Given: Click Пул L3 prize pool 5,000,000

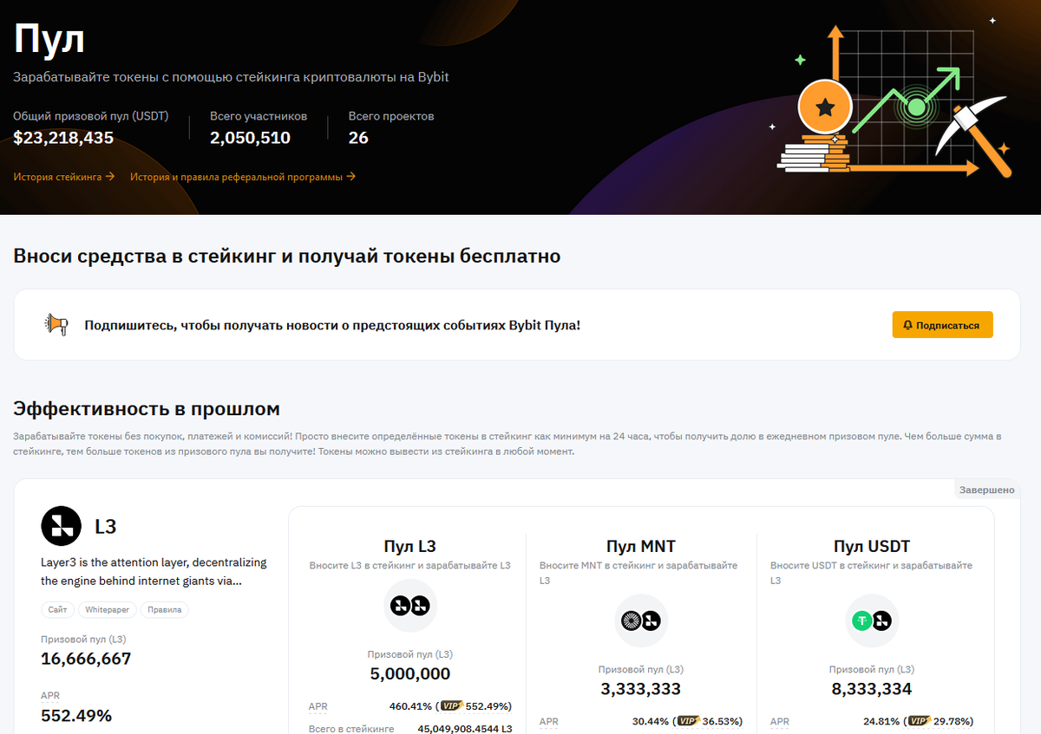Looking at the screenshot, I should [x=410, y=673].
